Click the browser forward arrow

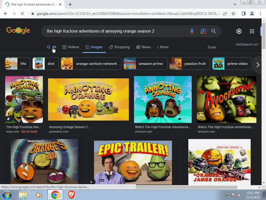pos(14,14)
